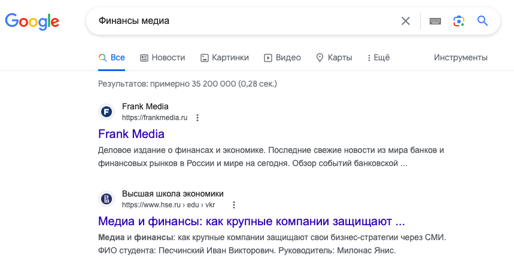Clear the search query with the X icon
Image resolution: width=514 pixels, height=276 pixels.
(406, 21)
